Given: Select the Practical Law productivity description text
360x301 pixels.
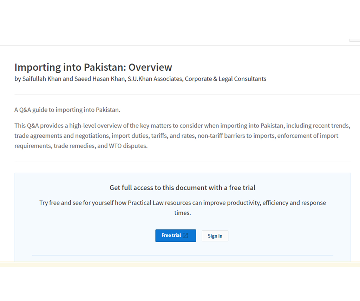Looking at the screenshot, I should coord(182,208).
